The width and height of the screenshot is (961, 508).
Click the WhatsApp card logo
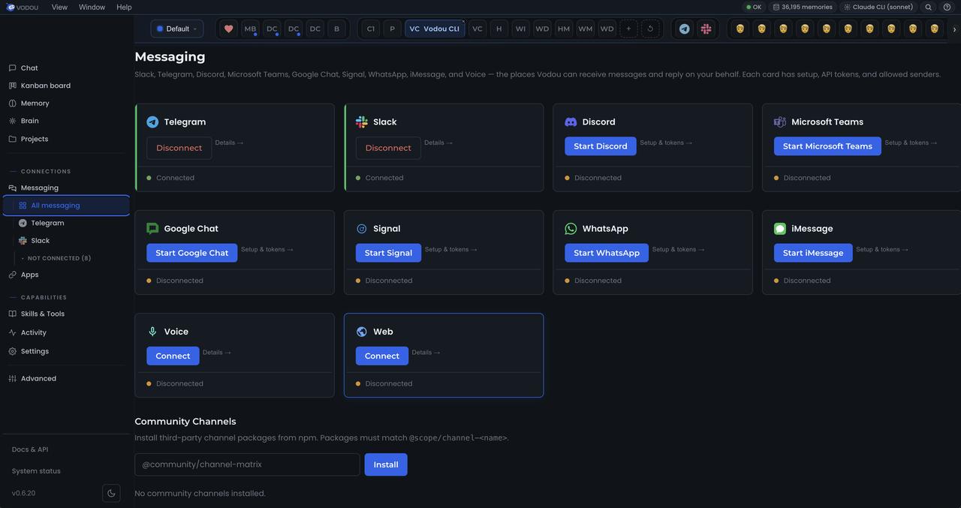click(x=571, y=229)
